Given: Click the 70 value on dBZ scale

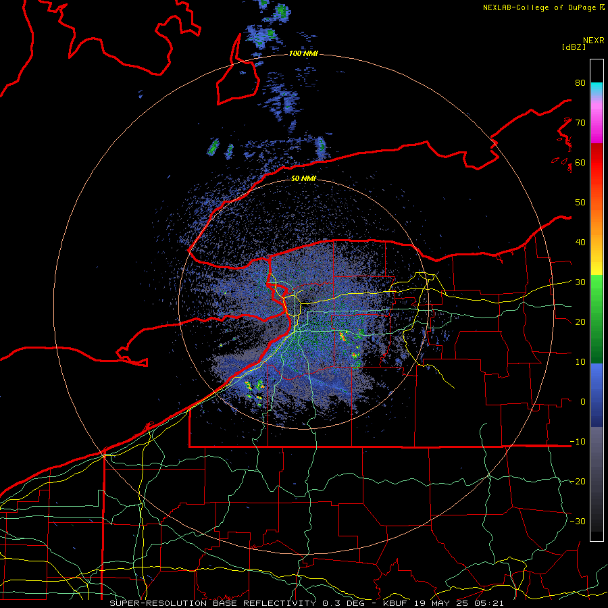Looking at the screenshot, I should (x=580, y=122).
